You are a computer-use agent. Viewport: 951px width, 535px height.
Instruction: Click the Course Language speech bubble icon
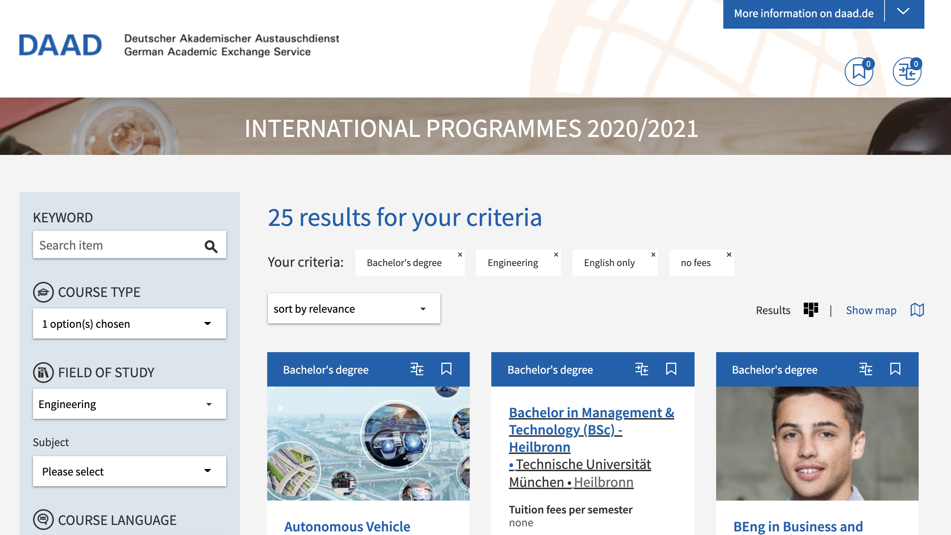[x=43, y=520]
